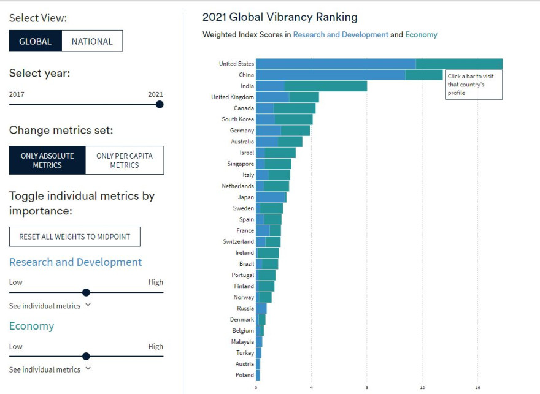Choose ONLY PER CAPITA METRICS

pyautogui.click(x=125, y=160)
